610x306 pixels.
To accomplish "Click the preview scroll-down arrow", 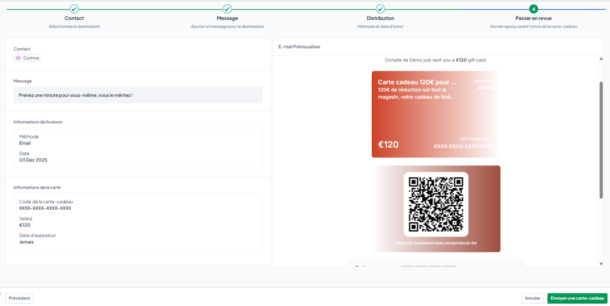I will coord(601,264).
